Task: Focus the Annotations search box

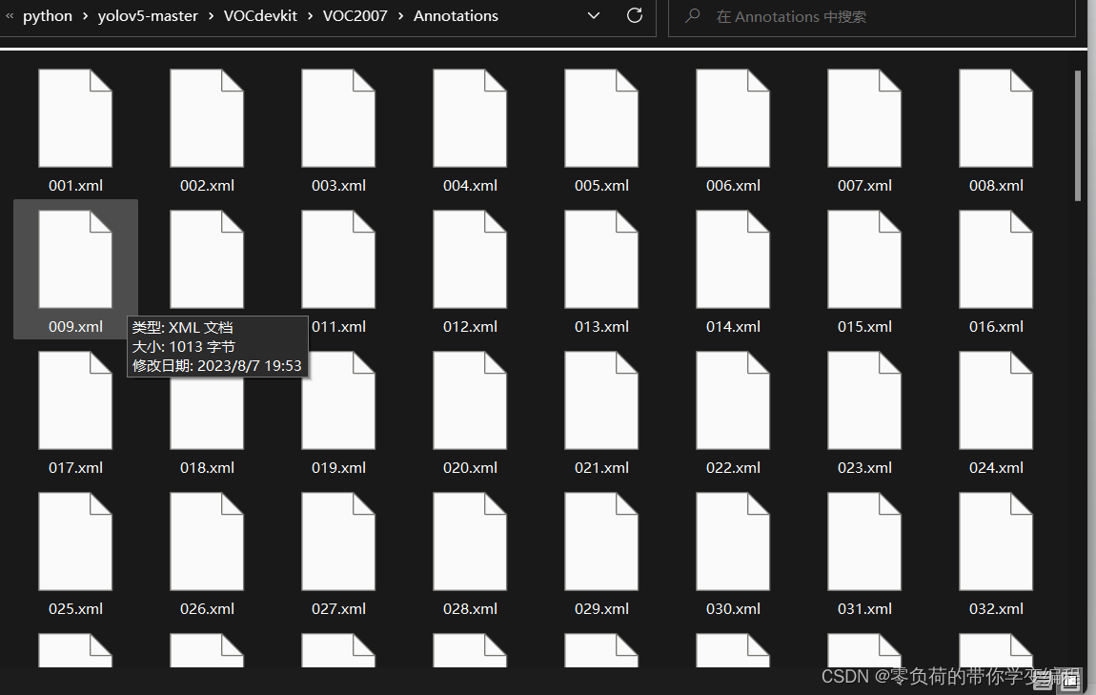Action: 872,17
